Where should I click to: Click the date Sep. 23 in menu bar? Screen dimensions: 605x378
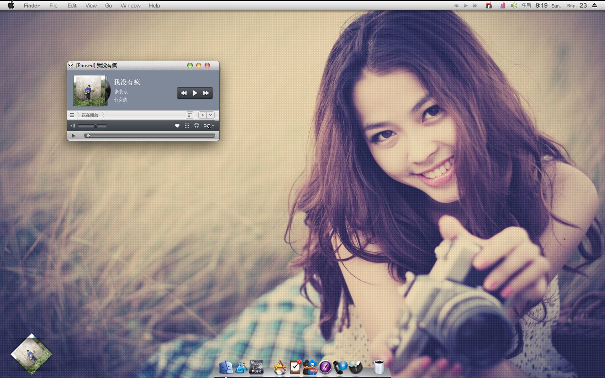tap(577, 5)
